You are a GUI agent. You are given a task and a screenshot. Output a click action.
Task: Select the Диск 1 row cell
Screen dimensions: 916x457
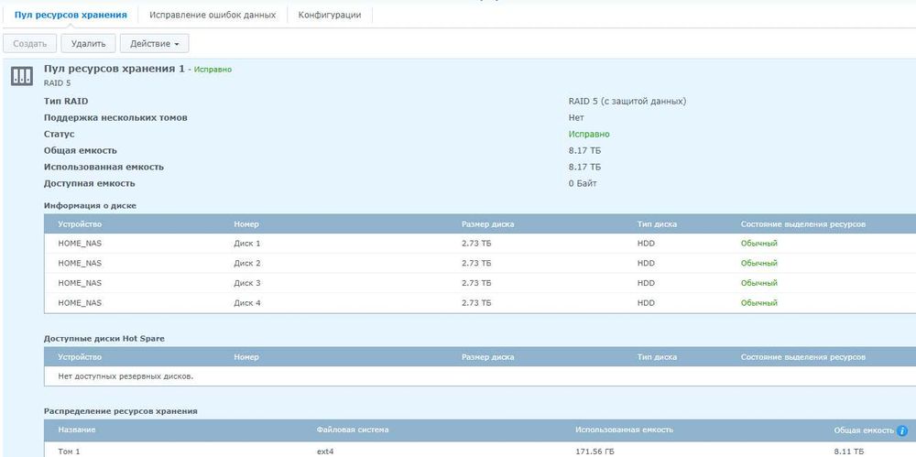247,243
